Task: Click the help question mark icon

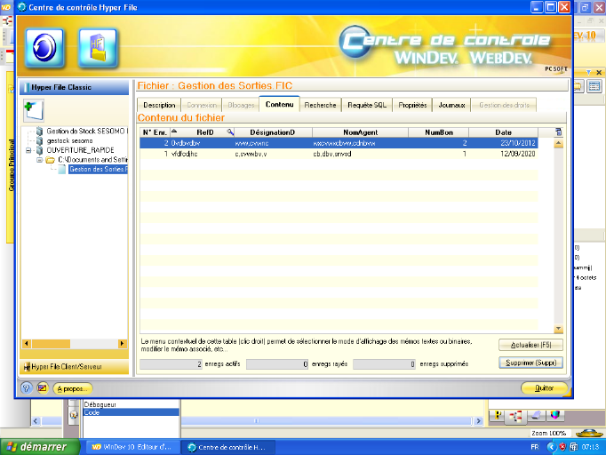Action: [27, 388]
